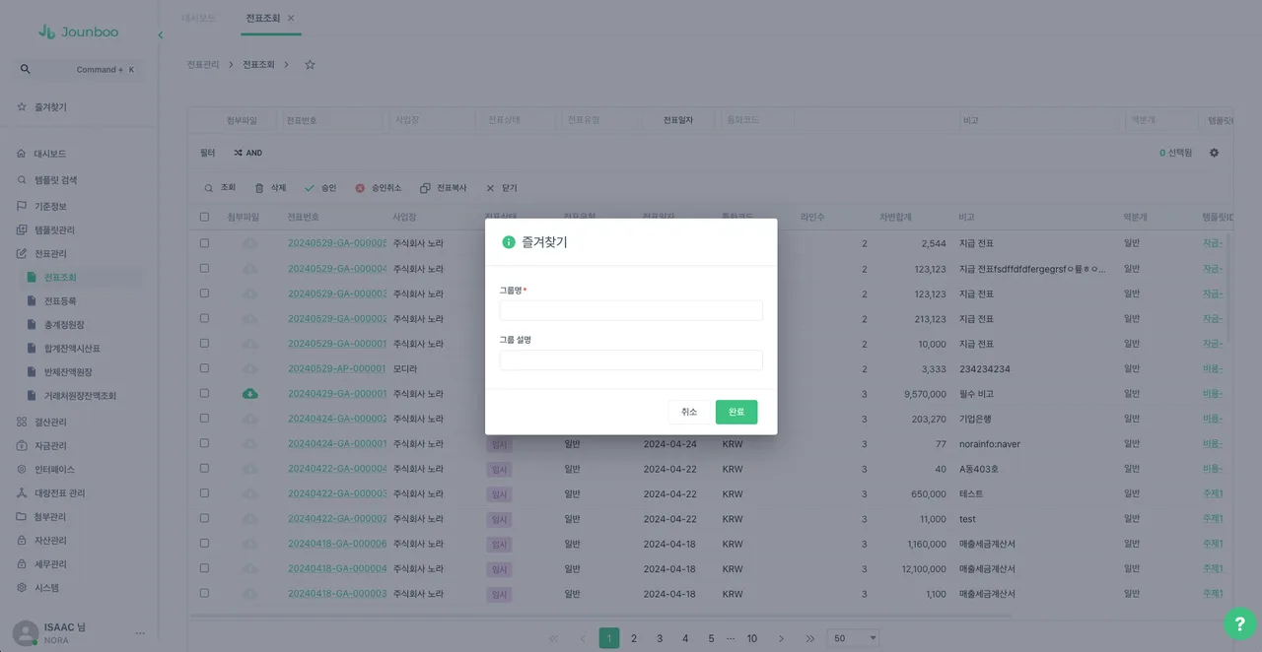Open voucher link in the norainfo:naver row
This screenshot has height=652, width=1262.
tap(337, 444)
